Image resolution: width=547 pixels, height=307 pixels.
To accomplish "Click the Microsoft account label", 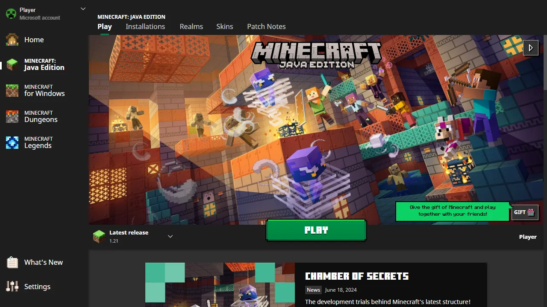I will point(40,18).
